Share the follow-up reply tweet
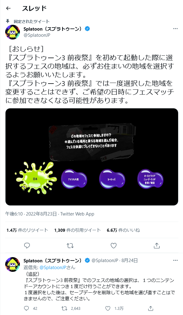 151,308
